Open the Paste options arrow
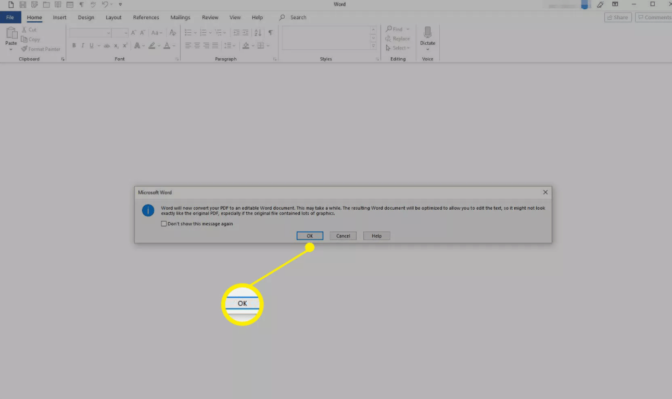The height and width of the screenshot is (399, 672). [11, 49]
